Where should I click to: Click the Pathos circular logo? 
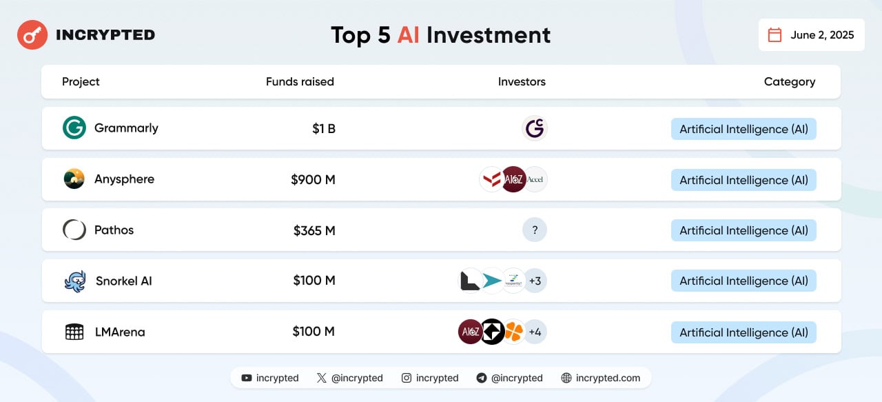pyautogui.click(x=74, y=230)
